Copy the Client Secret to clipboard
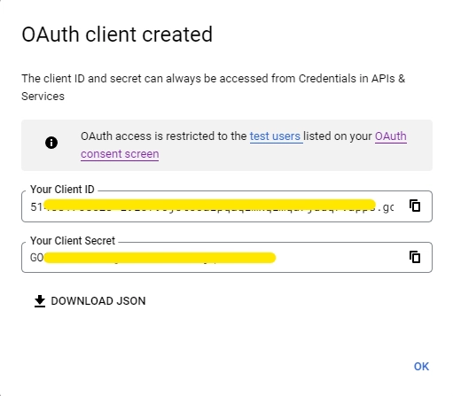This screenshot has height=396, width=453. pos(415,257)
